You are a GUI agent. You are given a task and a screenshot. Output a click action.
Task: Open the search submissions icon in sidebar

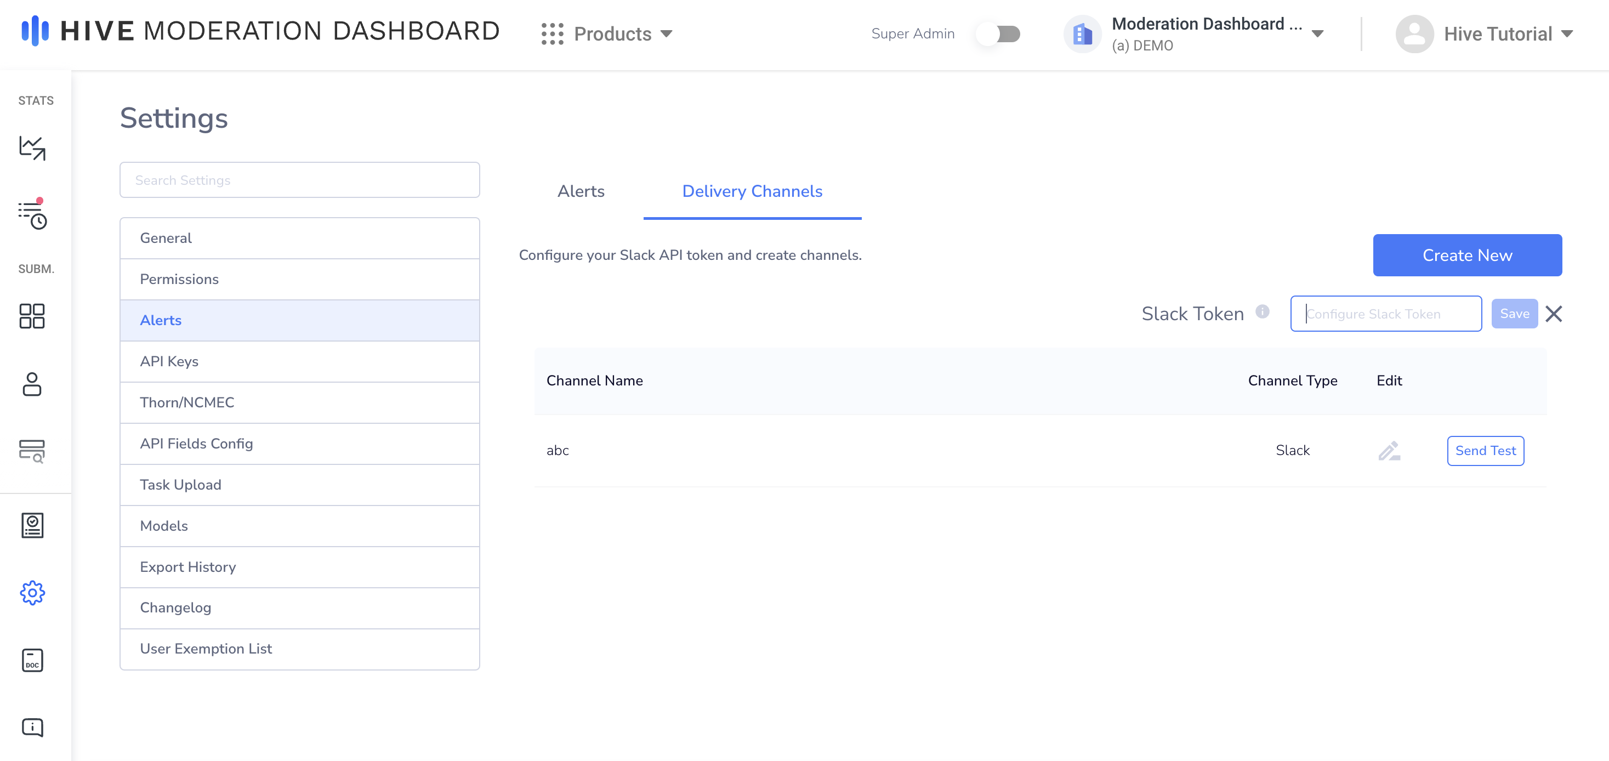coord(32,451)
